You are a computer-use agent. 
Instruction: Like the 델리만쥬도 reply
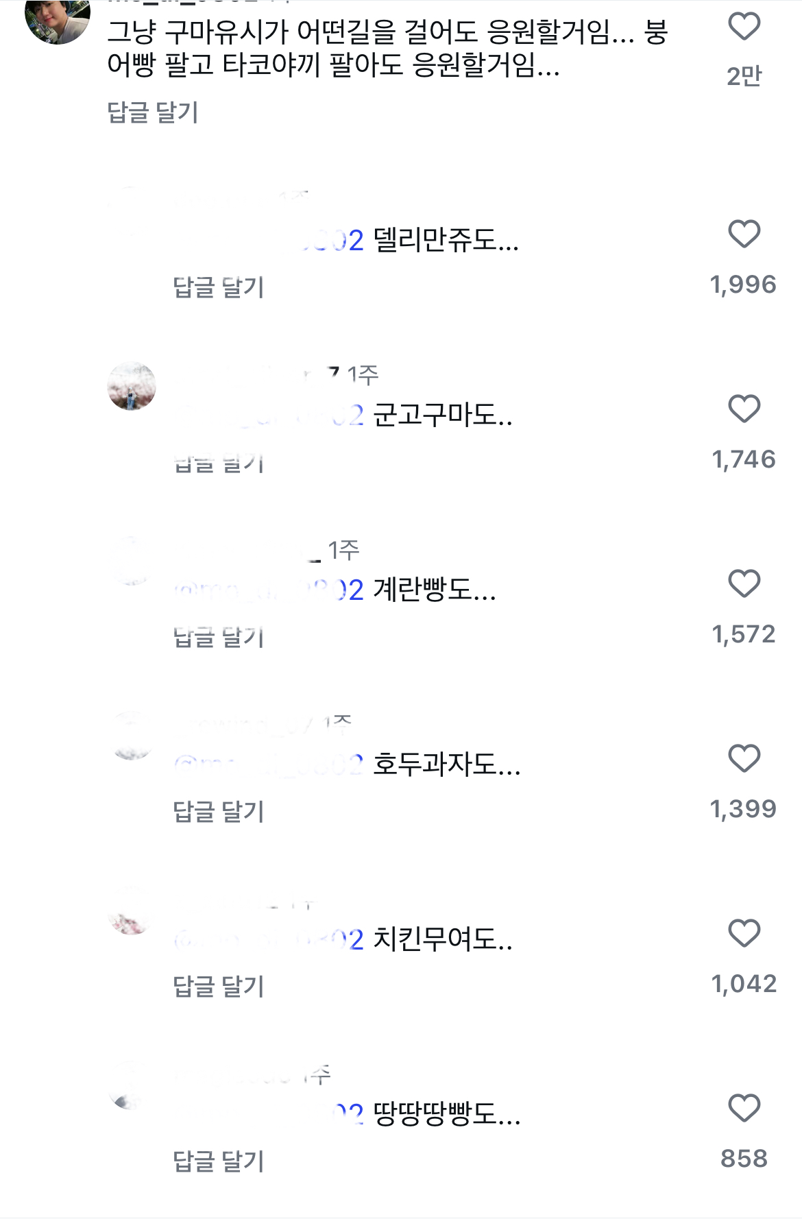(744, 234)
